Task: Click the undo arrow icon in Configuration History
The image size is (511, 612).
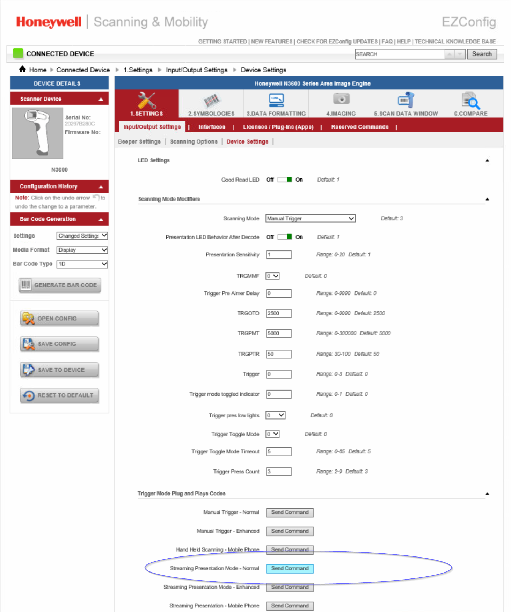Action: click(x=96, y=197)
